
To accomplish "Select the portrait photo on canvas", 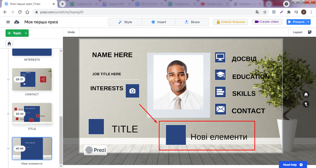I will click(178, 82).
